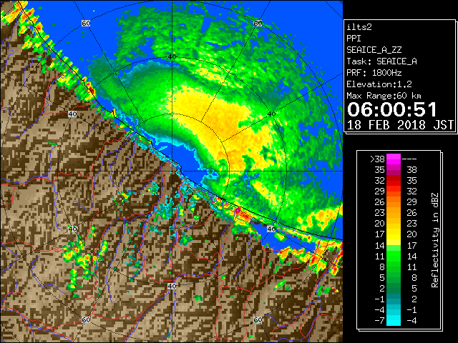Click the '-7' label at legend bottom
Image resolution: width=458 pixels, height=343 pixels.
coord(379,321)
